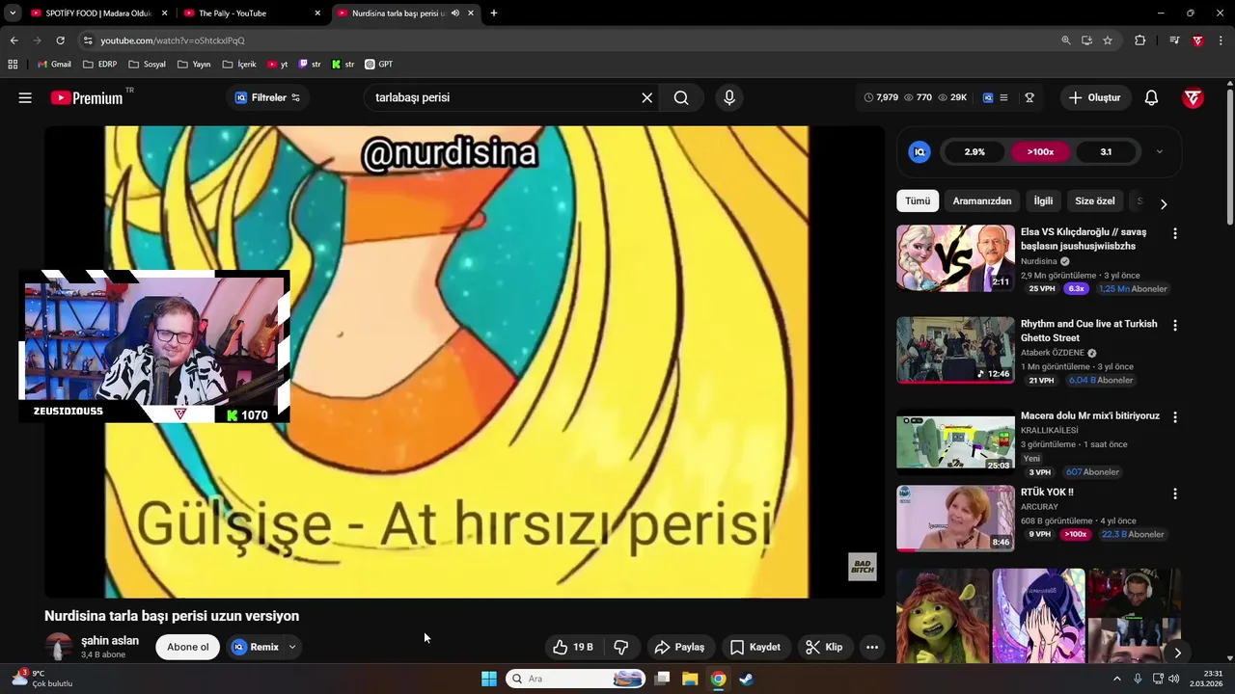Switch to The Pally - YouTube tab
Viewport: 1235px width, 694px height.
(251, 13)
